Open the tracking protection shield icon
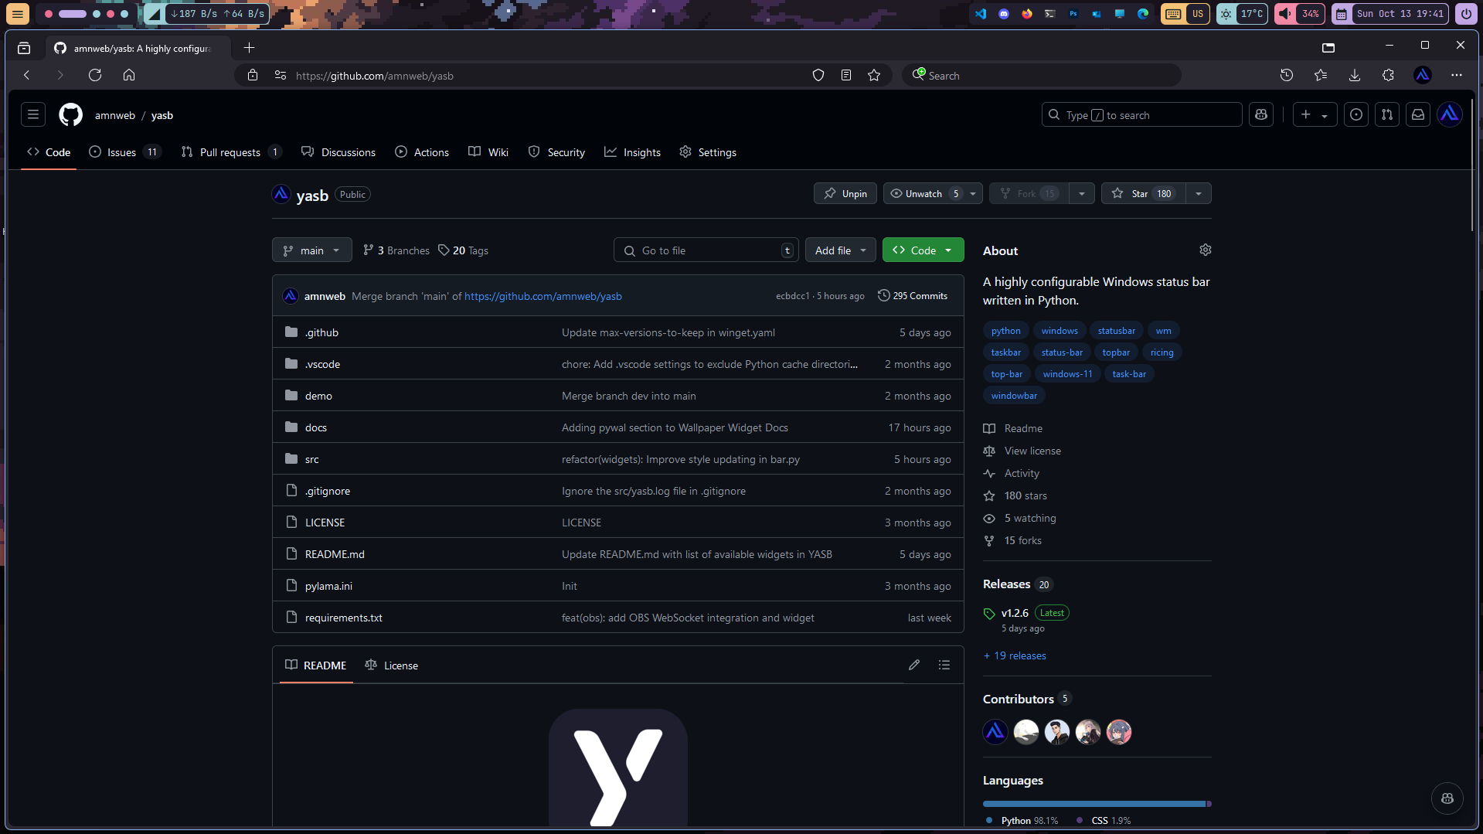This screenshot has height=834, width=1483. 818,75
